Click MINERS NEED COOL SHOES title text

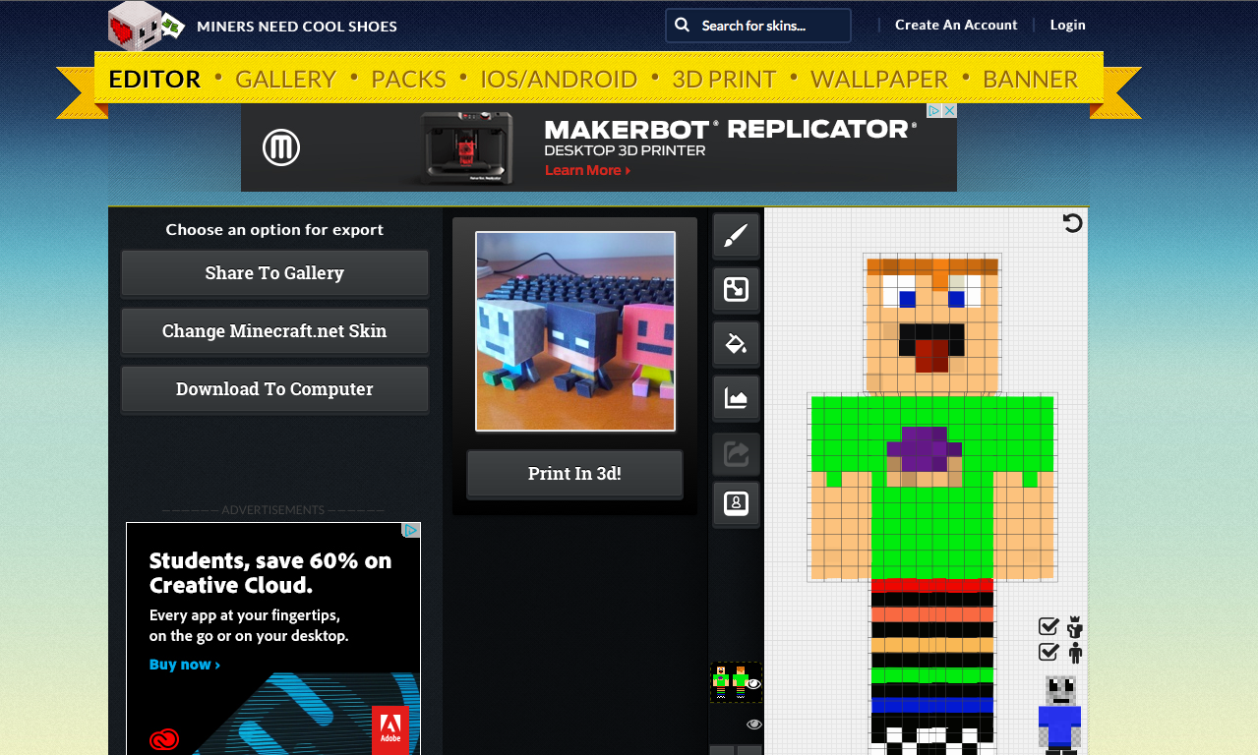297,27
